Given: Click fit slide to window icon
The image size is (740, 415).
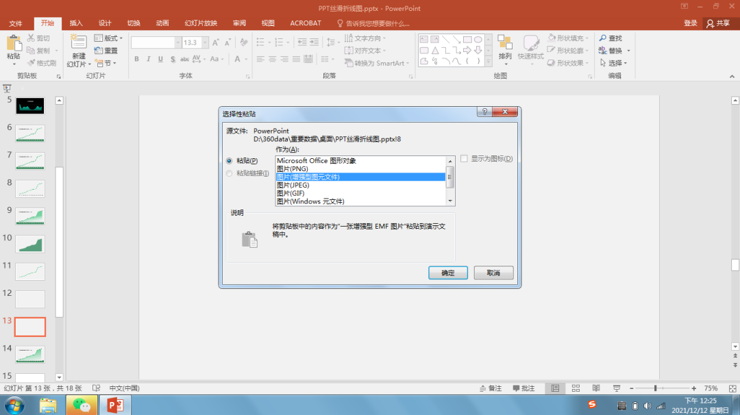Looking at the screenshot, I should tap(732, 388).
